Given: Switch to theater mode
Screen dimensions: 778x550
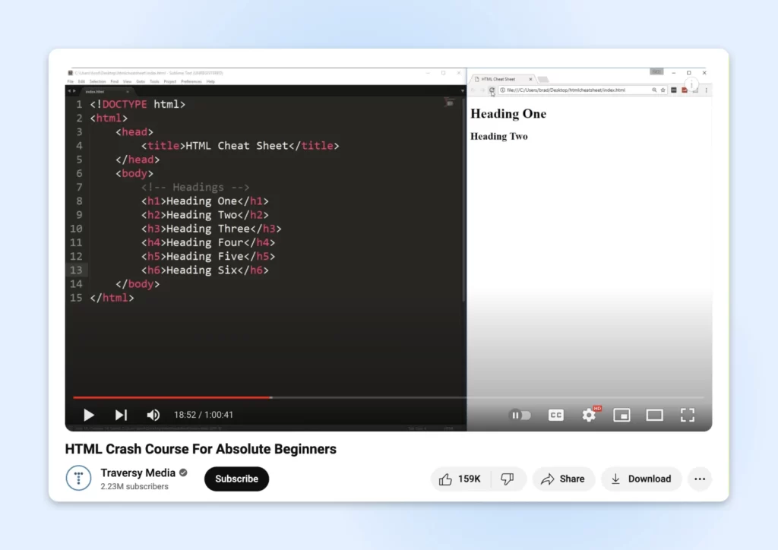Looking at the screenshot, I should (x=654, y=415).
